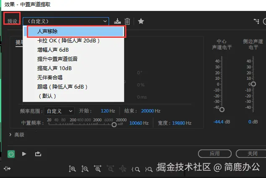Toggle the green effect power button
This screenshot has height=178, width=266.
11,154
